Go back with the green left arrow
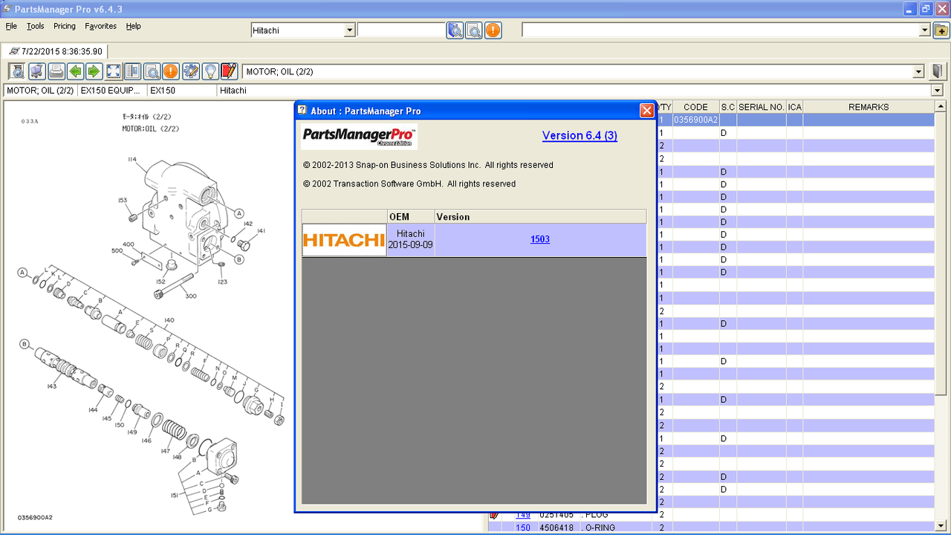951x535 pixels. (75, 71)
